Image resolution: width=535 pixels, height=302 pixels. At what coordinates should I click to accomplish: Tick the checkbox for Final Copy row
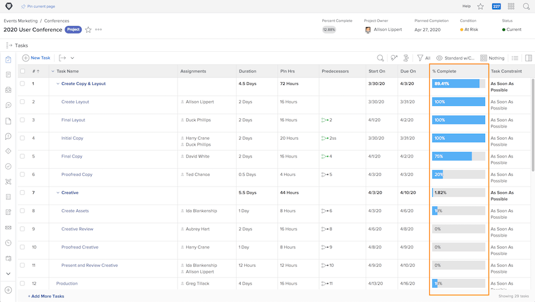tap(23, 156)
